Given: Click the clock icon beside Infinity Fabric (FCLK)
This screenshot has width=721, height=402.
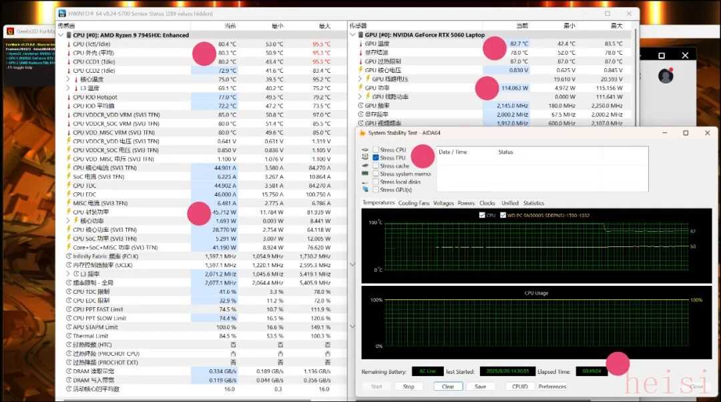Looking at the screenshot, I should click(x=68, y=256).
